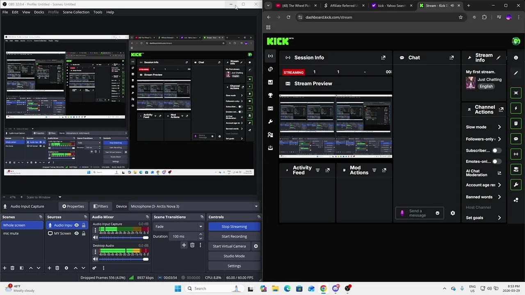Open Audio Input Capture mixer options menu
This screenshot has height=295, width=525.
(x=96, y=230)
